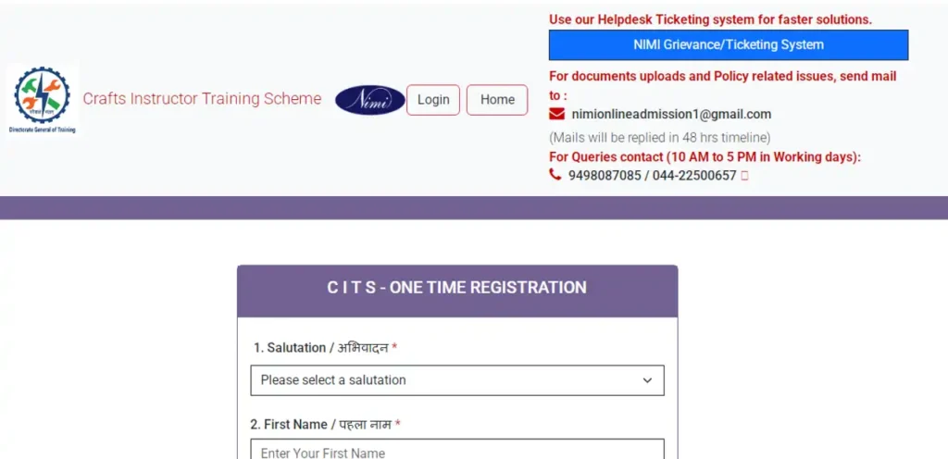
Task: Click the red envelope mail icon
Action: click(556, 114)
